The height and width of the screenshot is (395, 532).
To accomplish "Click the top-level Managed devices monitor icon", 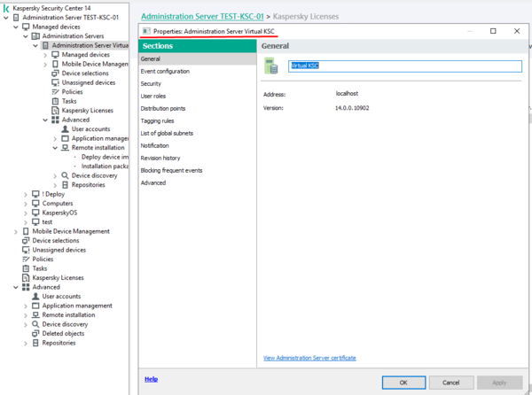I will 26,27.
